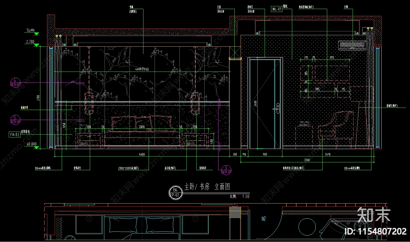This screenshot has width=410, height=242.
Task: Select the M2 door label in plan
Action: coord(264,219)
